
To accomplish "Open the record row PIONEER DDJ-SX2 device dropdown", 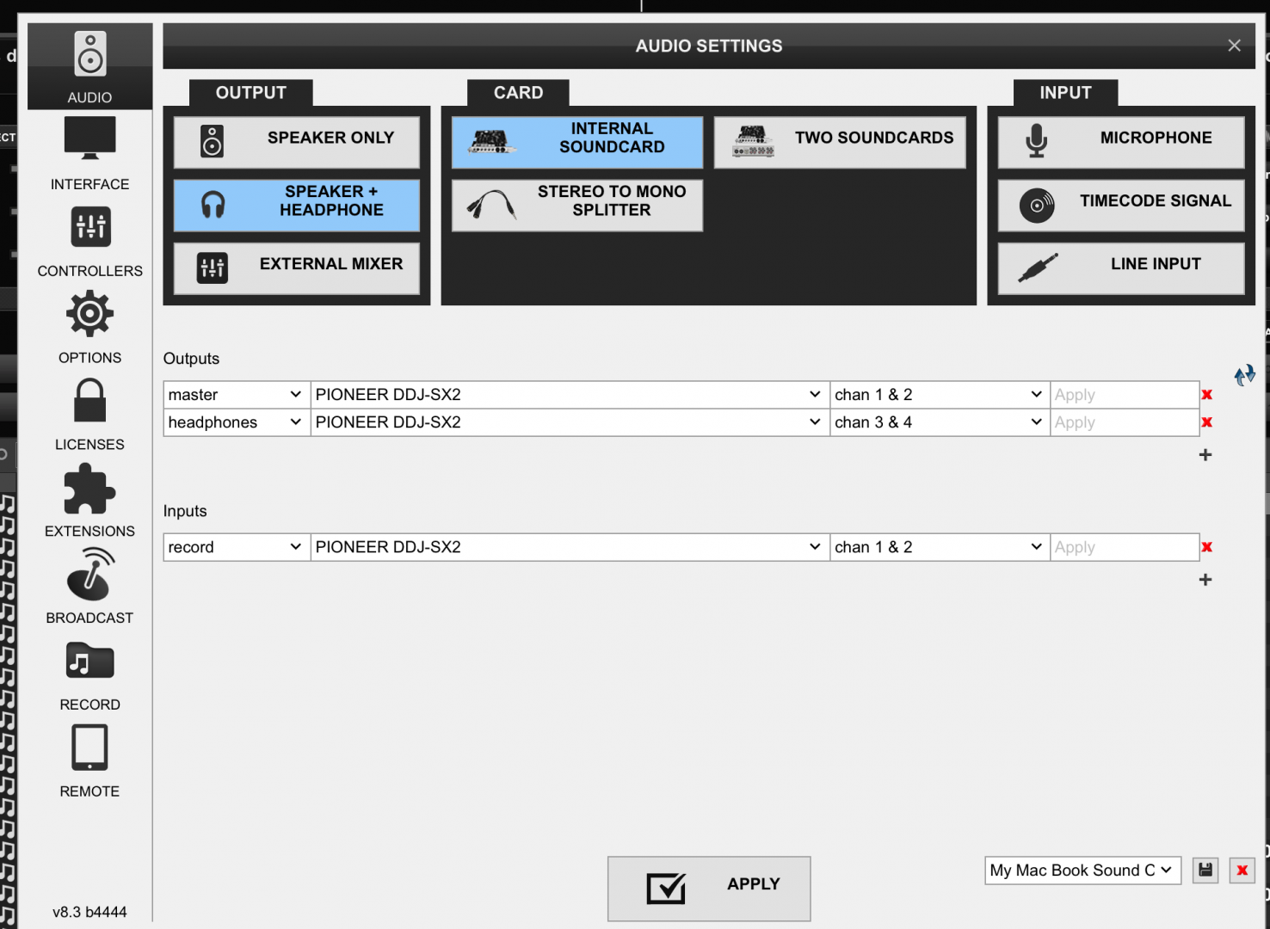I will click(570, 547).
